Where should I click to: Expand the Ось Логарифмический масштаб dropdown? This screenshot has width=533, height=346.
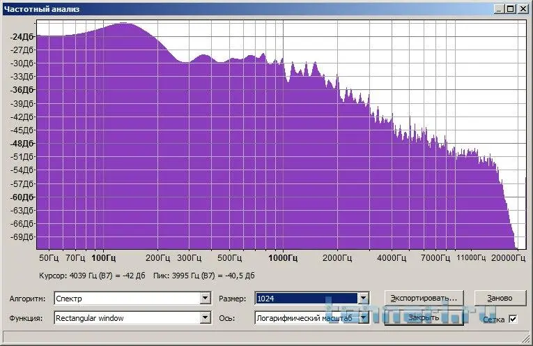[364, 318]
